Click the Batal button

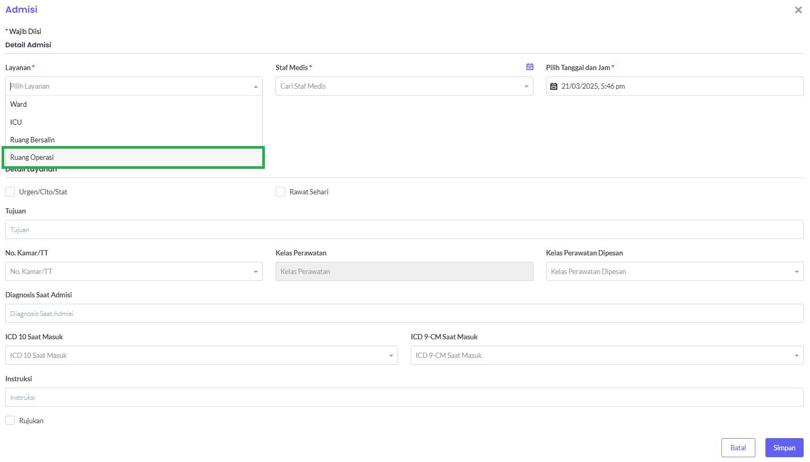point(738,448)
